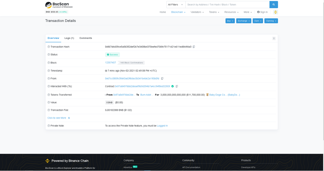324x171 pixels.
Task: Expand Click to see More
Action: tap(59, 118)
